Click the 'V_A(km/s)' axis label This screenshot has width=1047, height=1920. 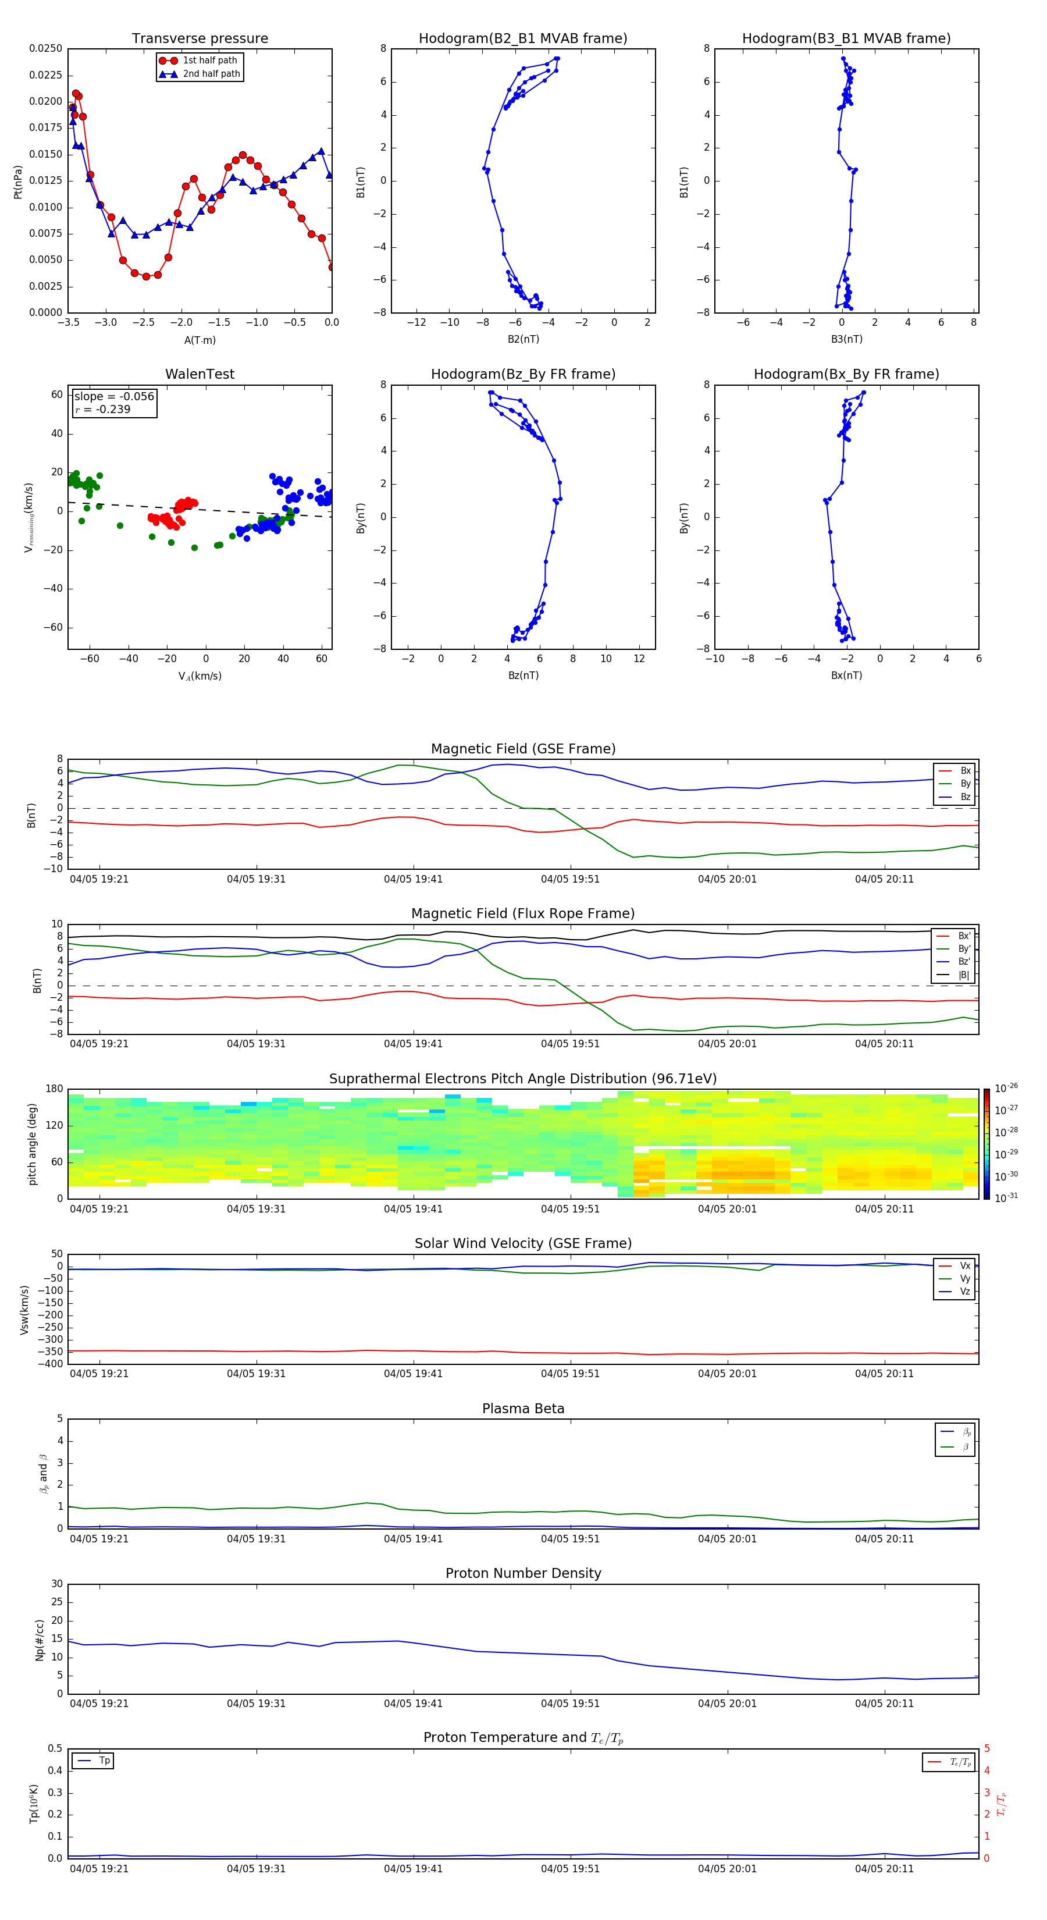tap(200, 676)
